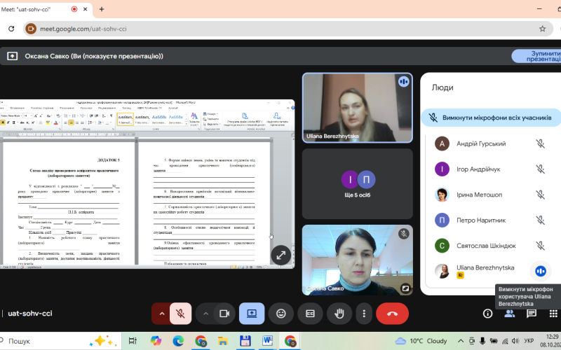Open the chat panel icon
This screenshot has height=350, width=561.
[x=531, y=314]
